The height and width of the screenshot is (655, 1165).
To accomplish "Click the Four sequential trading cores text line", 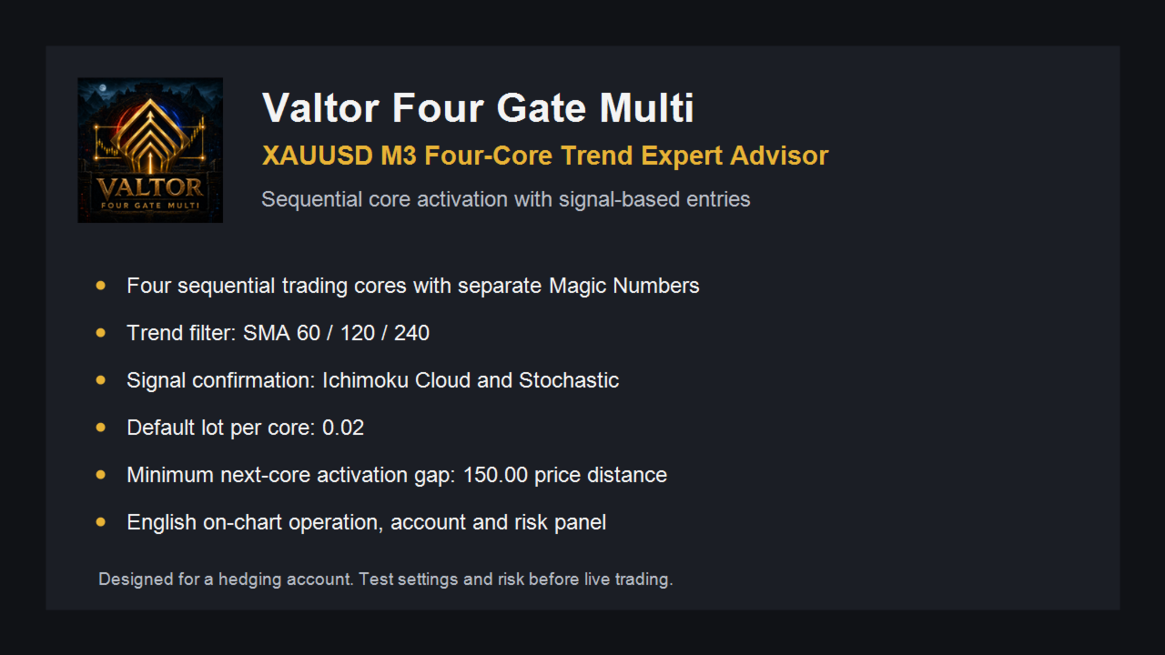I will (x=413, y=286).
